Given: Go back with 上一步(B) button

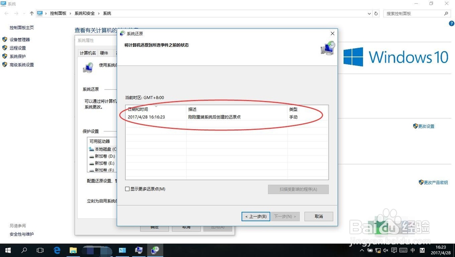Looking at the screenshot, I should coord(256,217).
